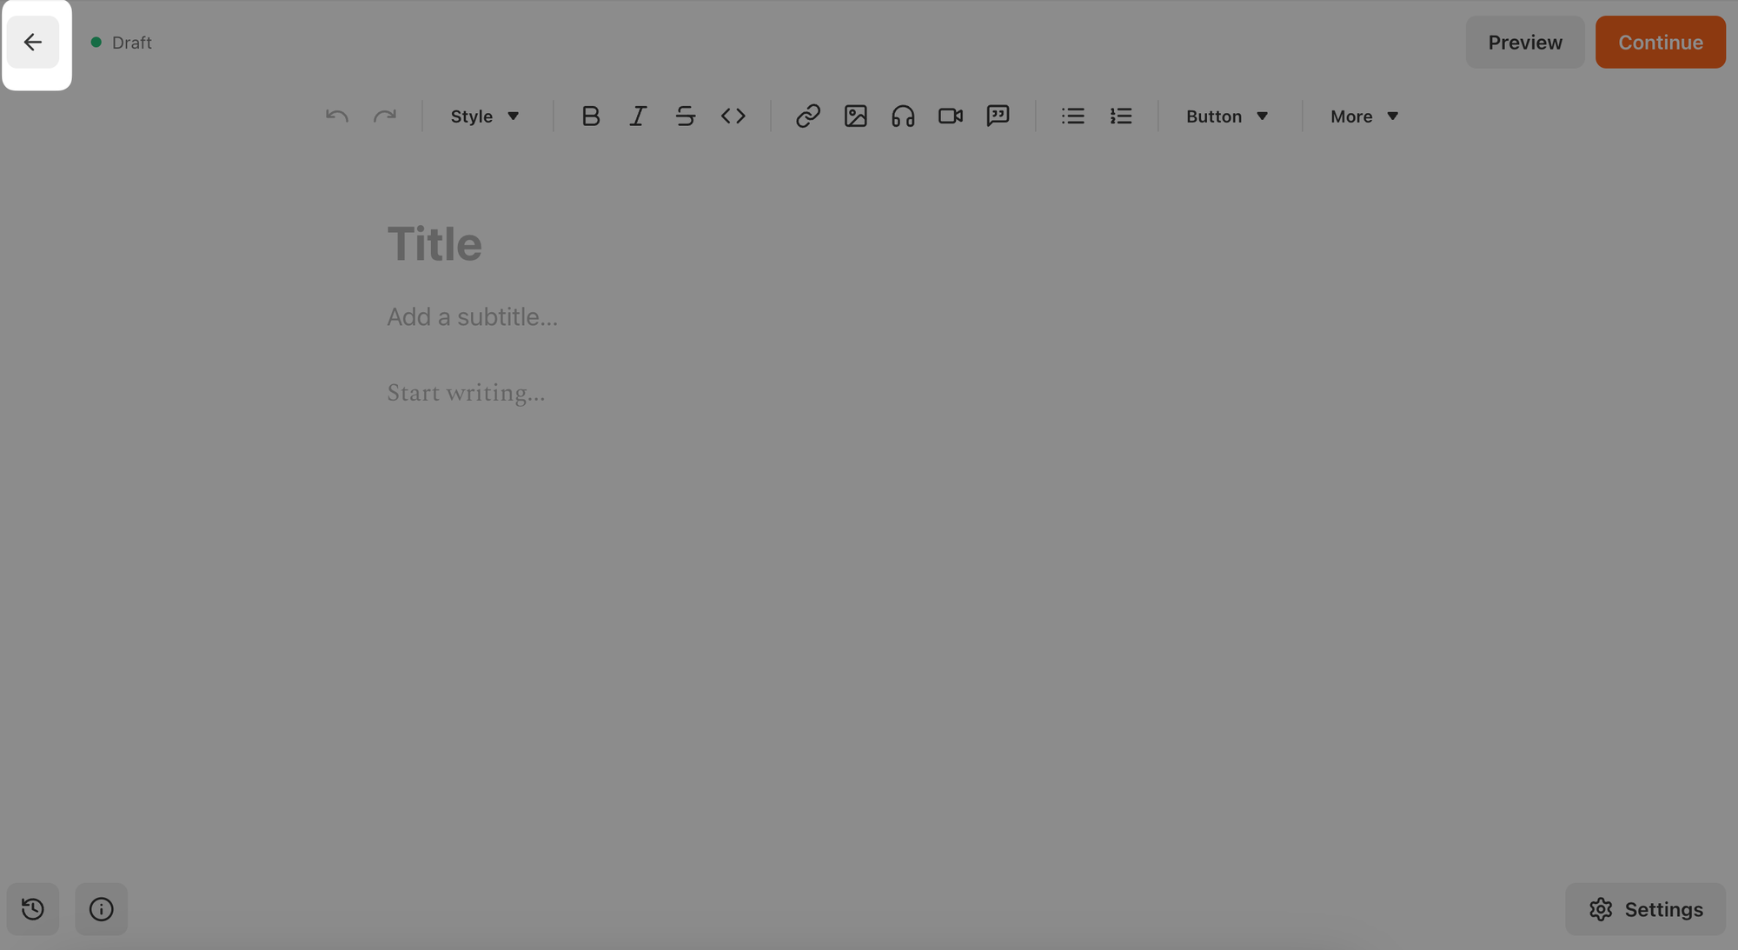Insert a video element
This screenshot has height=950, width=1738.
click(950, 116)
